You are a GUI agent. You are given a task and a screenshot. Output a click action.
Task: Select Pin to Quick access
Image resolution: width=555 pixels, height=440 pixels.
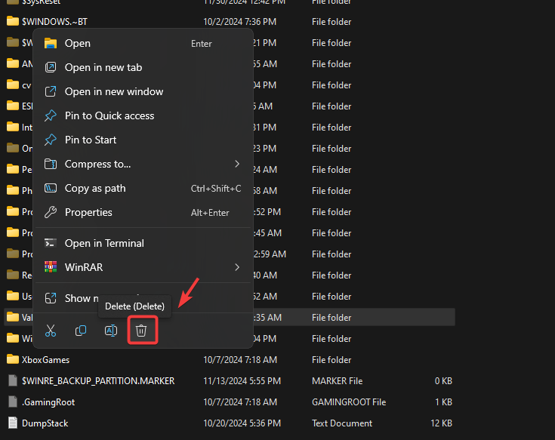click(x=109, y=115)
